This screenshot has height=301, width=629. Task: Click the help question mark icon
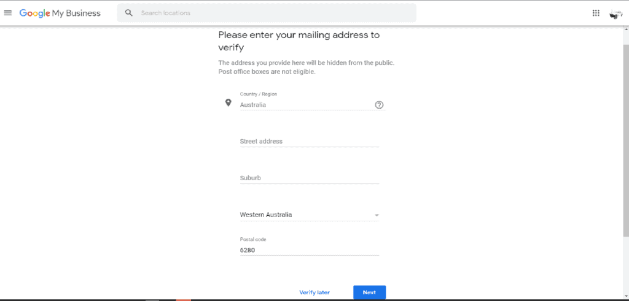pyautogui.click(x=379, y=105)
